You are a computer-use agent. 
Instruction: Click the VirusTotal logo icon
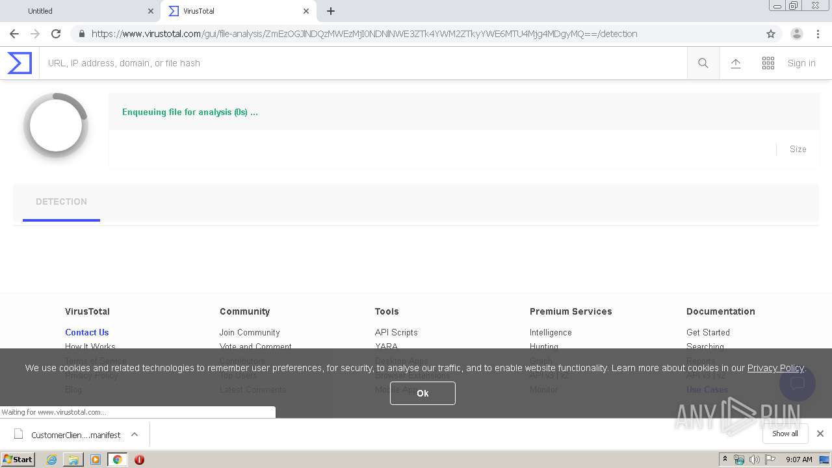point(19,63)
